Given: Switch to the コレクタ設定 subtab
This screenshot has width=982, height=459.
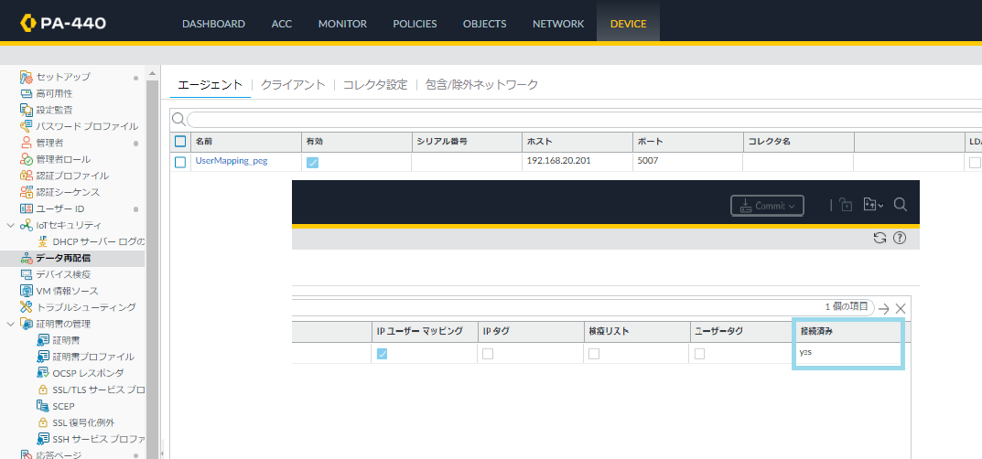Looking at the screenshot, I should point(375,85).
